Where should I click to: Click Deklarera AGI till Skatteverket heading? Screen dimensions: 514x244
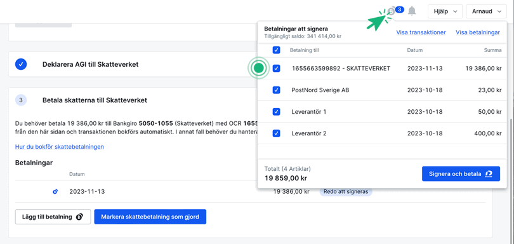[91, 64]
